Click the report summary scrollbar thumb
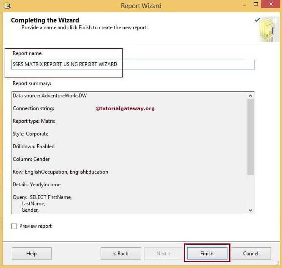This screenshot has width=282, height=268. (x=250, y=137)
